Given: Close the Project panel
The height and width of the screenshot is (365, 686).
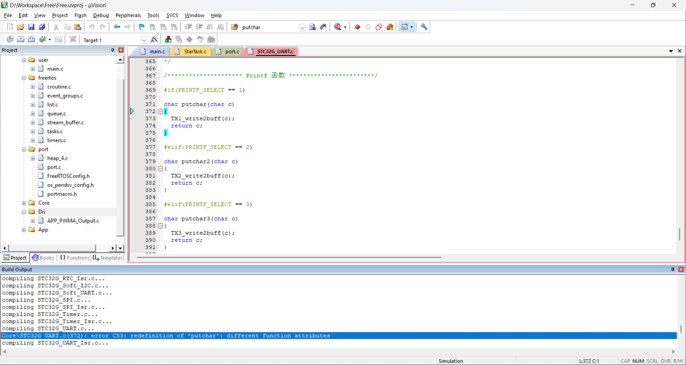Looking at the screenshot, I should [121, 50].
